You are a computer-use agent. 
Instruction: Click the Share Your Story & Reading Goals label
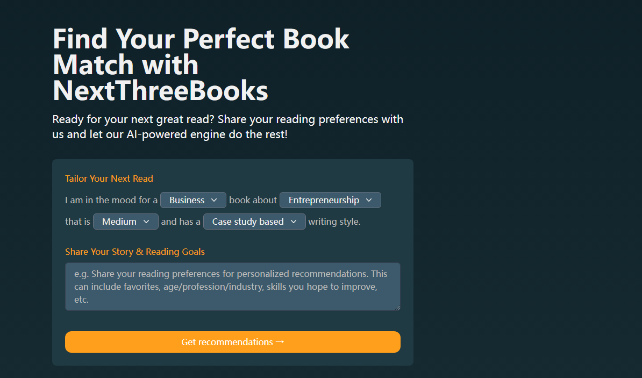coord(135,252)
